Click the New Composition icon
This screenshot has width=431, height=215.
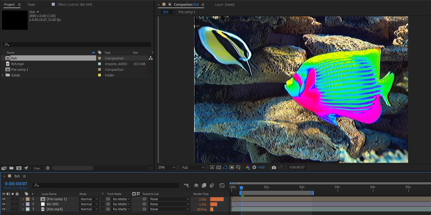click(x=19, y=168)
